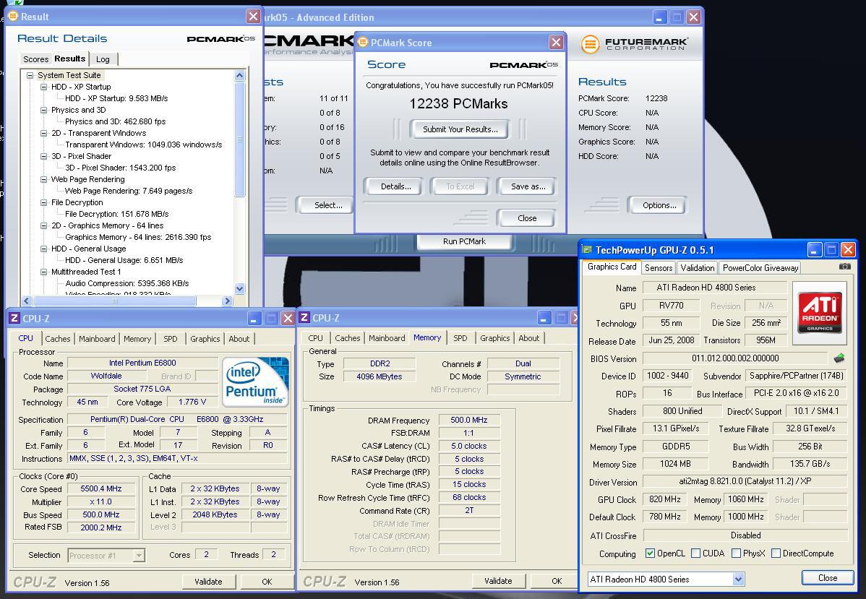Screen dimensions: 866x599
Task: Switch to the Log tab in Result window
Action: coord(103,59)
